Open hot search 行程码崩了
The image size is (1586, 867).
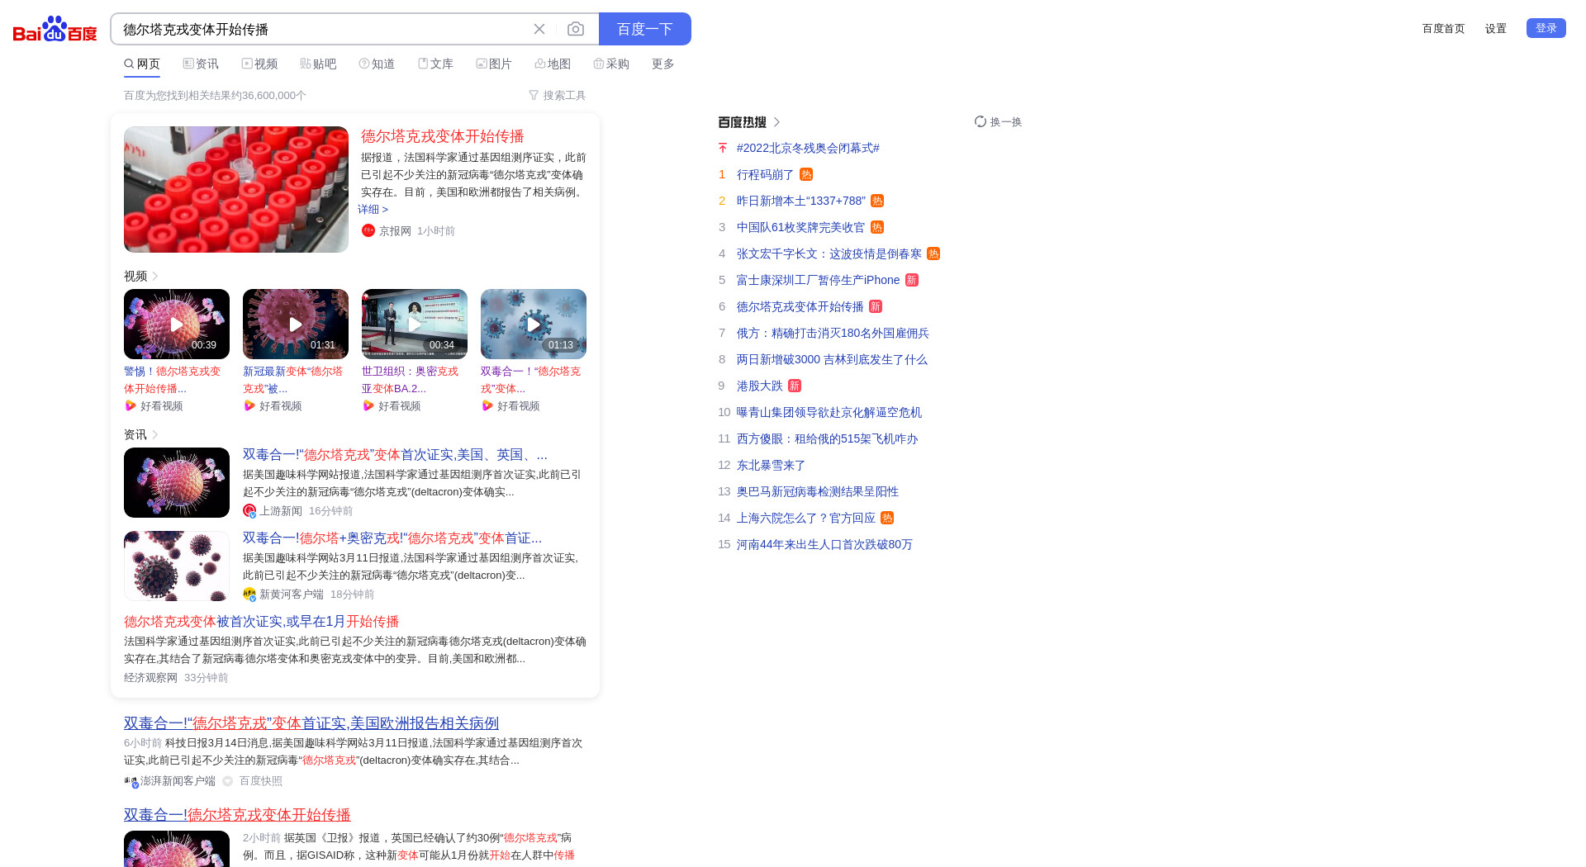click(765, 174)
